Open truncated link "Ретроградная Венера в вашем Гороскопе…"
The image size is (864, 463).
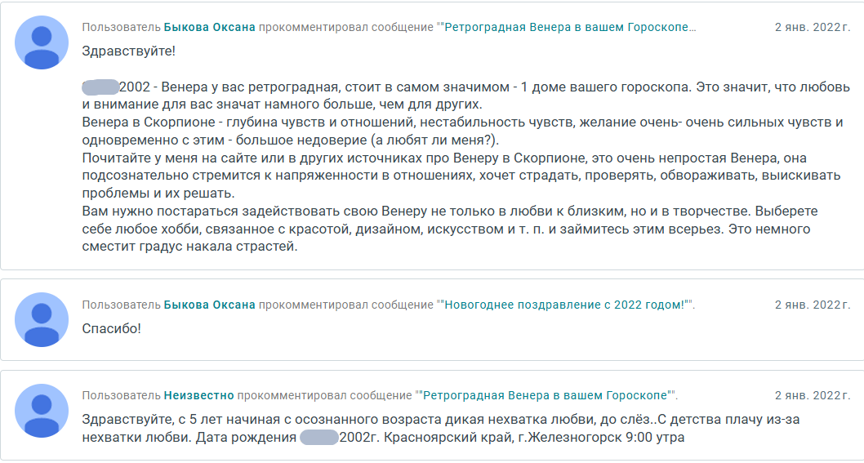point(570,27)
